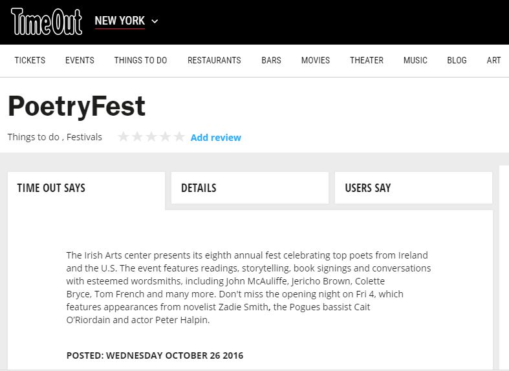Rate one star in the review stars
This screenshot has height=371, width=509.
tap(123, 137)
